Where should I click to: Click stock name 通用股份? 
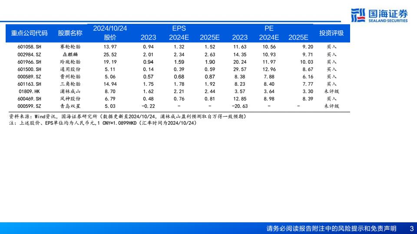70,69
